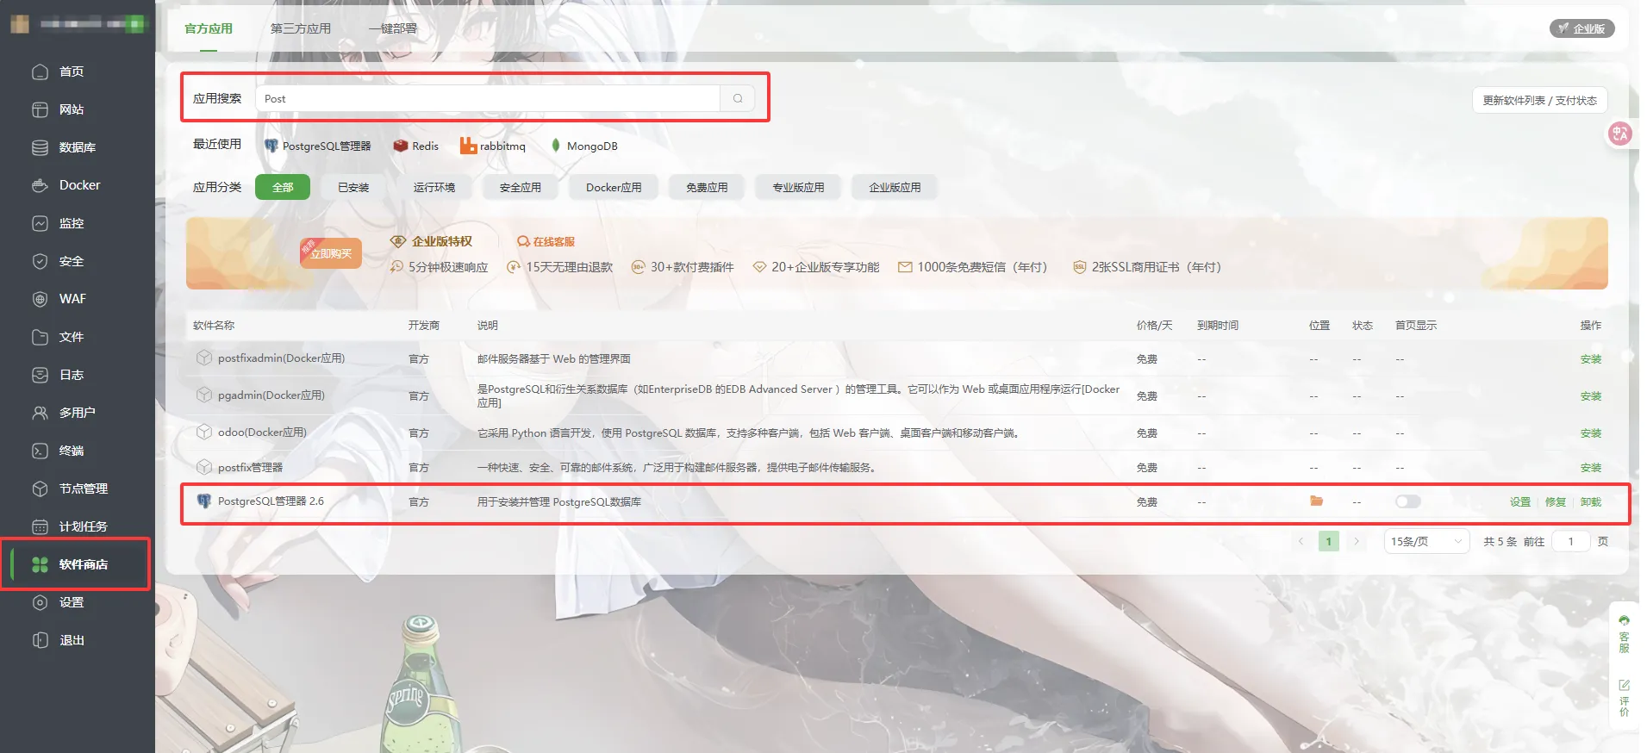
Task: Select the 免费应用 category filter
Action: [x=707, y=187]
